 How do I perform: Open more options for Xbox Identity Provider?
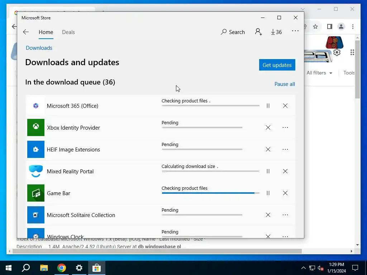click(285, 127)
